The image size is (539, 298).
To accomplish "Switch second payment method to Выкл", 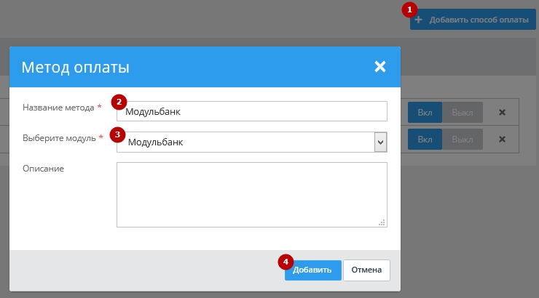I will 463,139.
